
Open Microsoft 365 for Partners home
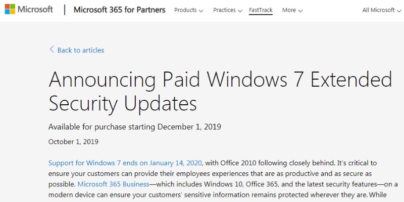[x=119, y=10]
